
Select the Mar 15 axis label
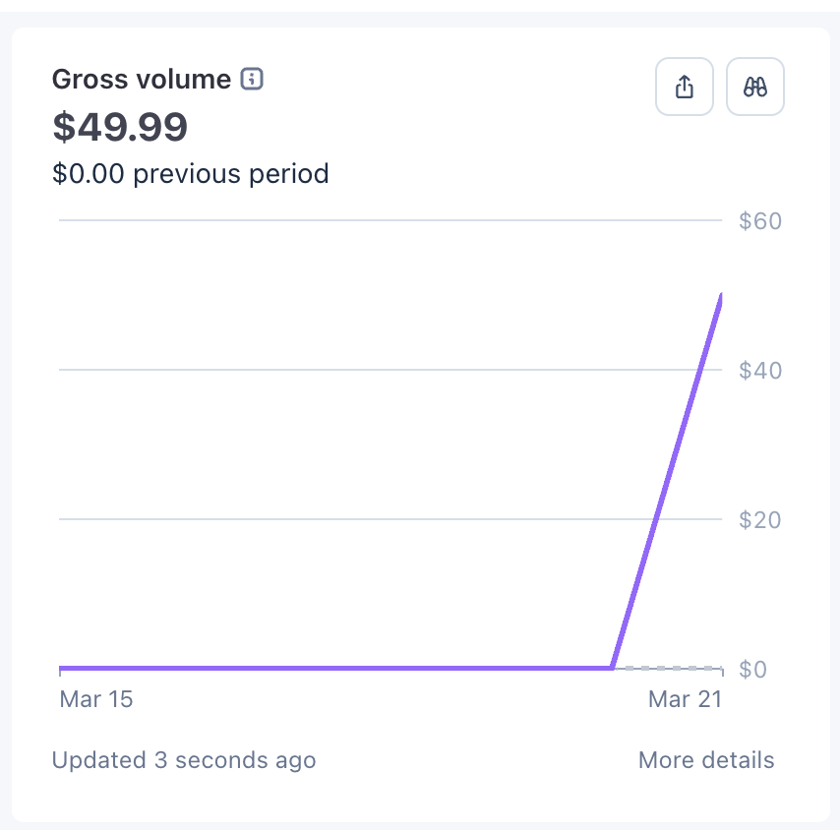tap(95, 699)
